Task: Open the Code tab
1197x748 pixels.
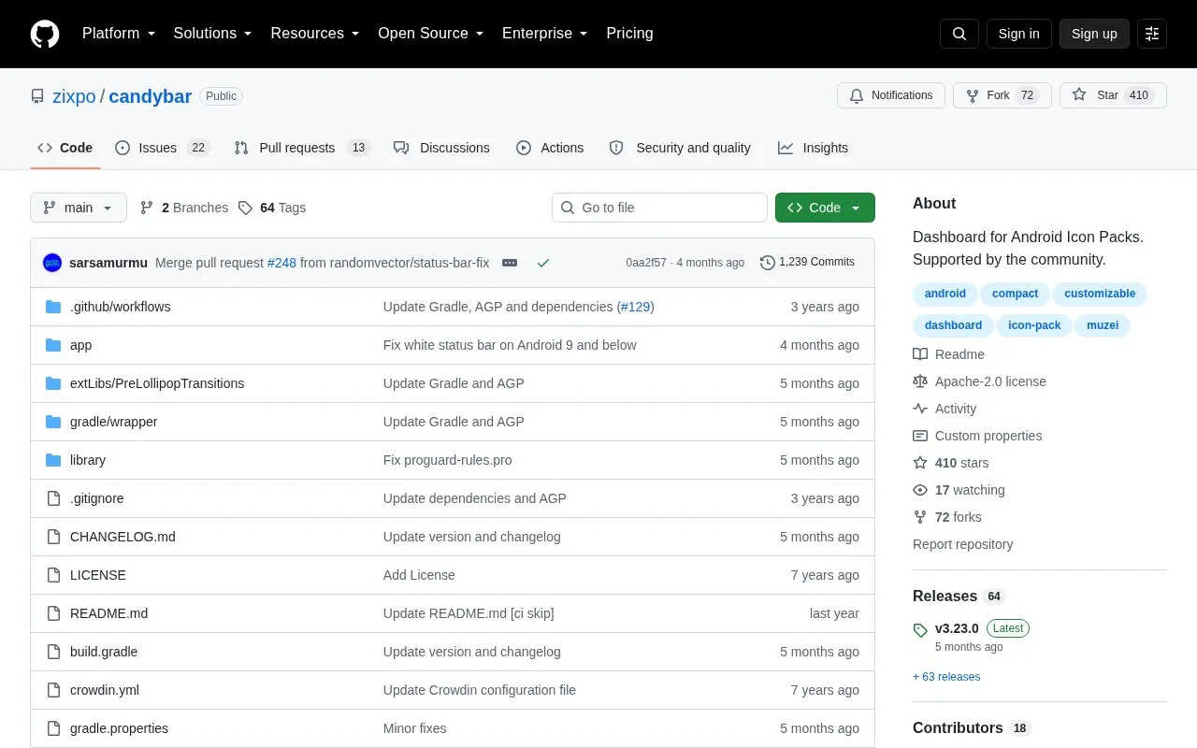Action: point(65,148)
